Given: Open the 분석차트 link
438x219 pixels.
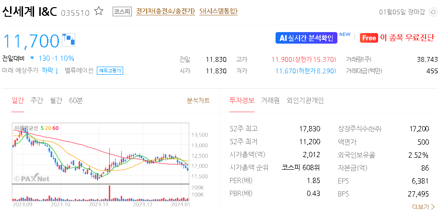Looking at the screenshot, I should (x=198, y=100).
